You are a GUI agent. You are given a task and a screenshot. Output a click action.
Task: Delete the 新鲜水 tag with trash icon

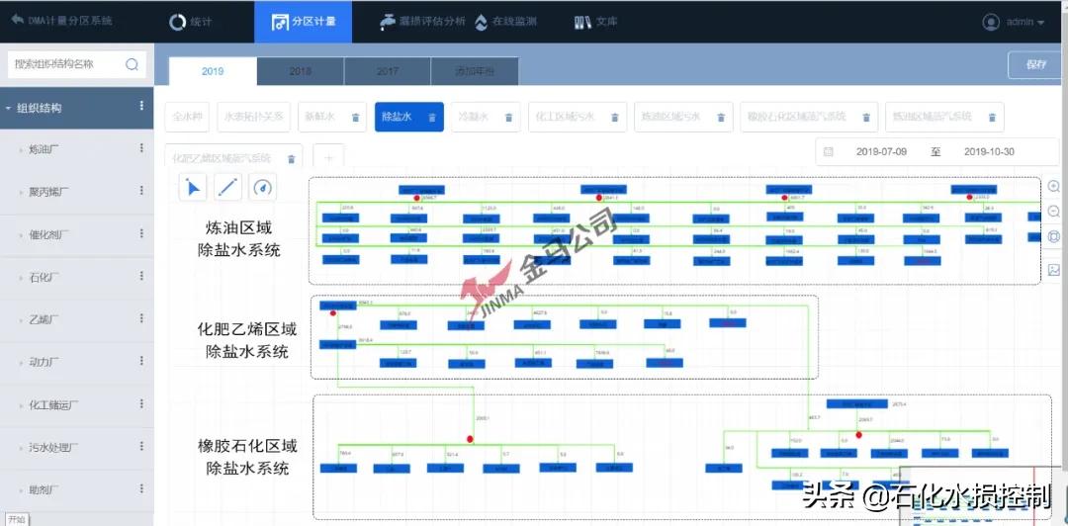coord(355,118)
